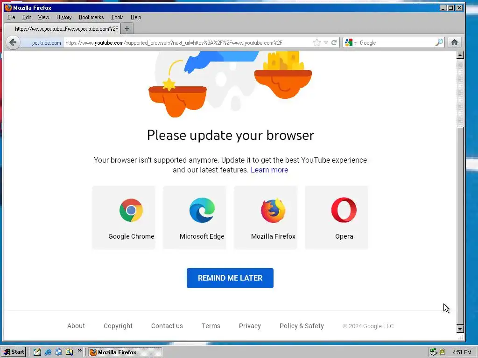Click the Show Desktop quick launch icon
This screenshot has width=478, height=358.
(x=37, y=352)
